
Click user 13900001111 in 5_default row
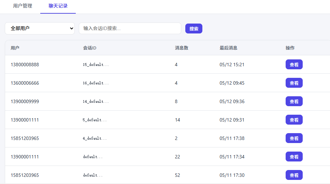[25, 120]
